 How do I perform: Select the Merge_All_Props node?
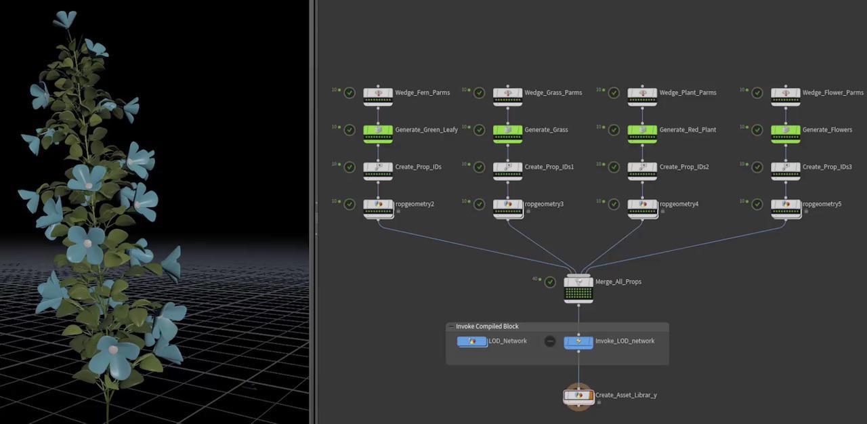pyautogui.click(x=578, y=282)
